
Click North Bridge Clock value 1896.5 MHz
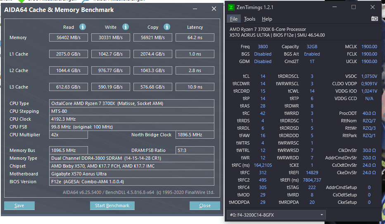pos(195,135)
